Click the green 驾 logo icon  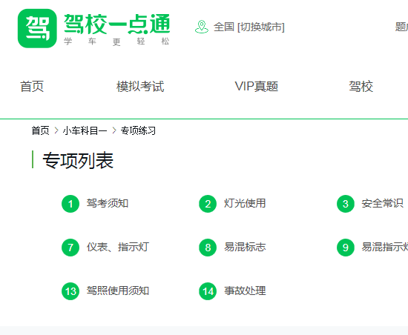(x=37, y=28)
